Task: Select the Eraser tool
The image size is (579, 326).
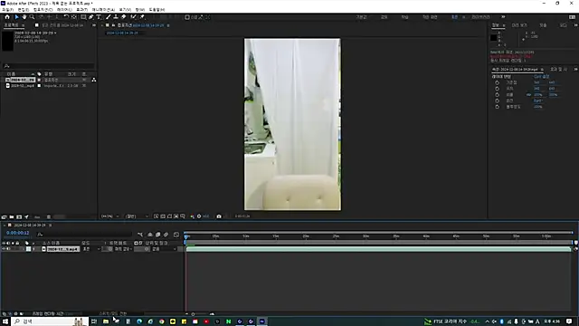Action: 123,17
